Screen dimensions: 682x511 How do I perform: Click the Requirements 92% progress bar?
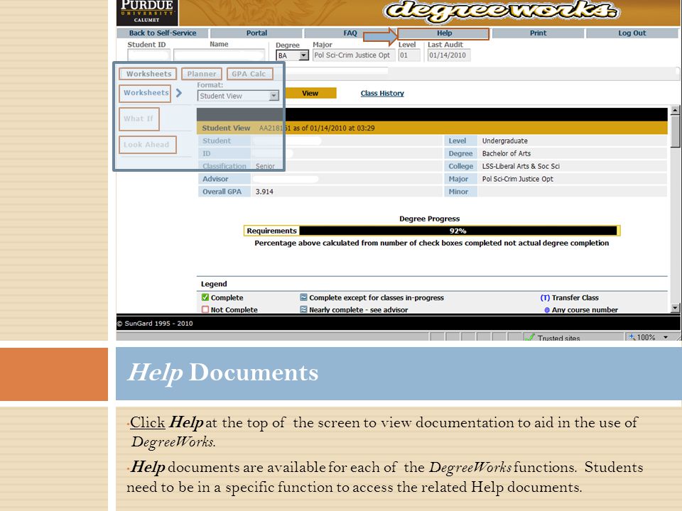[x=432, y=231]
